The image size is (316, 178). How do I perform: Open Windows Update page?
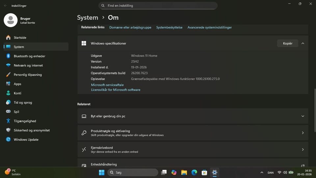[x=26, y=139]
